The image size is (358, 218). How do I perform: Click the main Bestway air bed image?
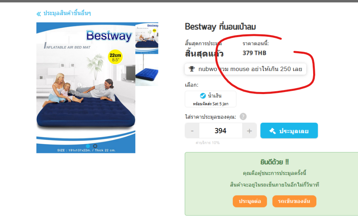point(86,88)
